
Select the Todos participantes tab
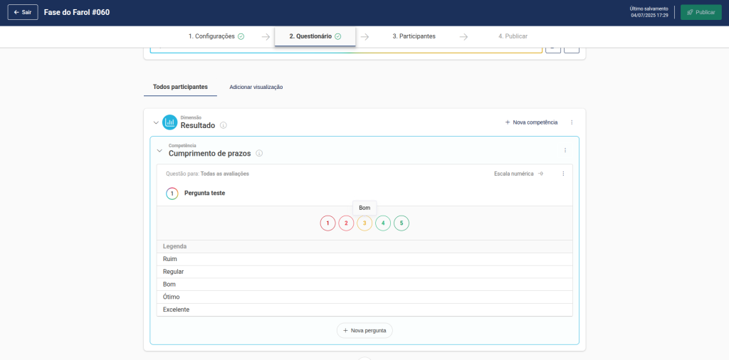tap(180, 87)
